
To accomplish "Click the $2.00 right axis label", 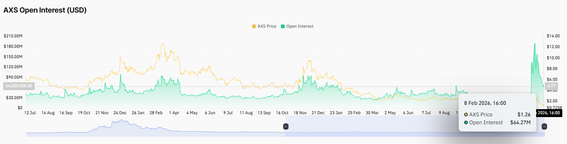I will (x=552, y=101).
